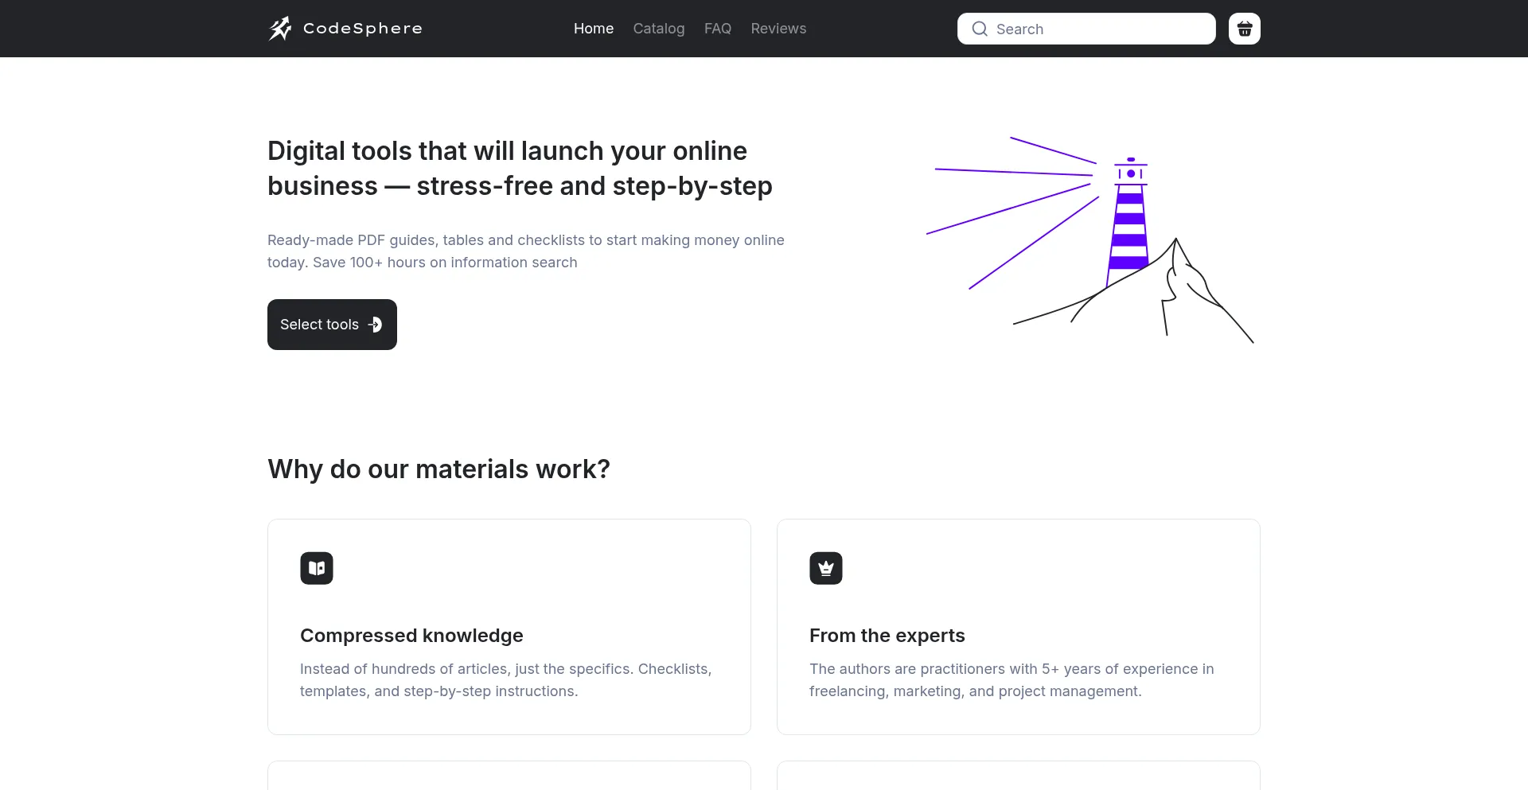Click the 'Ready-made PDF guides' subtitle text
This screenshot has width=1528, height=790.
coord(526,251)
